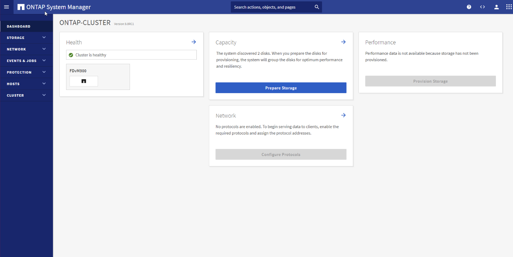The image size is (513, 257).
Task: Select Hosts in the sidebar
Action: [26, 83]
